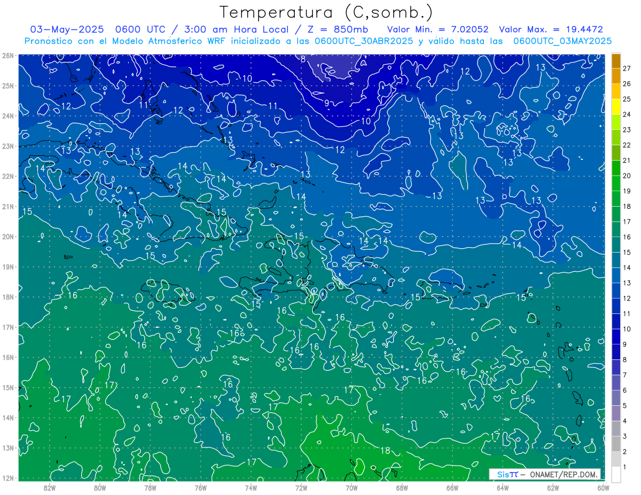Click the 72W longitude axis label
641x495 pixels.
301,488
